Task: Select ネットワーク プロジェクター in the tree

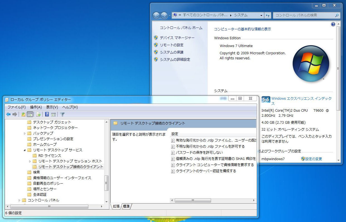Action: 55,128
